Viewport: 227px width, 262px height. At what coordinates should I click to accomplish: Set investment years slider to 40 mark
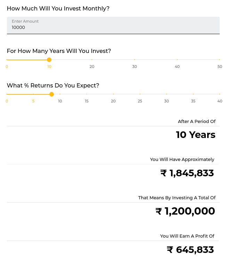pos(177,60)
